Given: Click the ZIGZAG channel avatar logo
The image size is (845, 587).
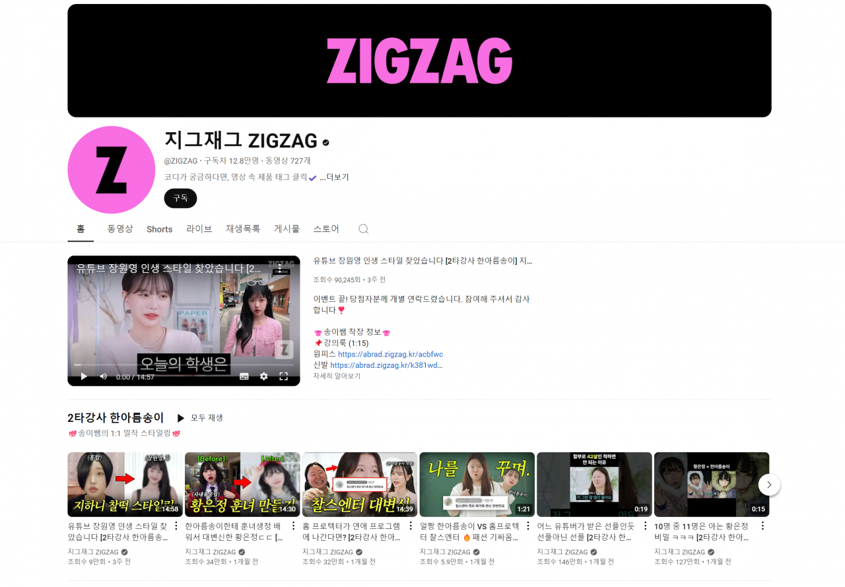Looking at the screenshot, I should (112, 170).
